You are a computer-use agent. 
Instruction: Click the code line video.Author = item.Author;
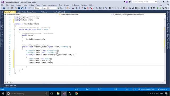coord(41,63)
